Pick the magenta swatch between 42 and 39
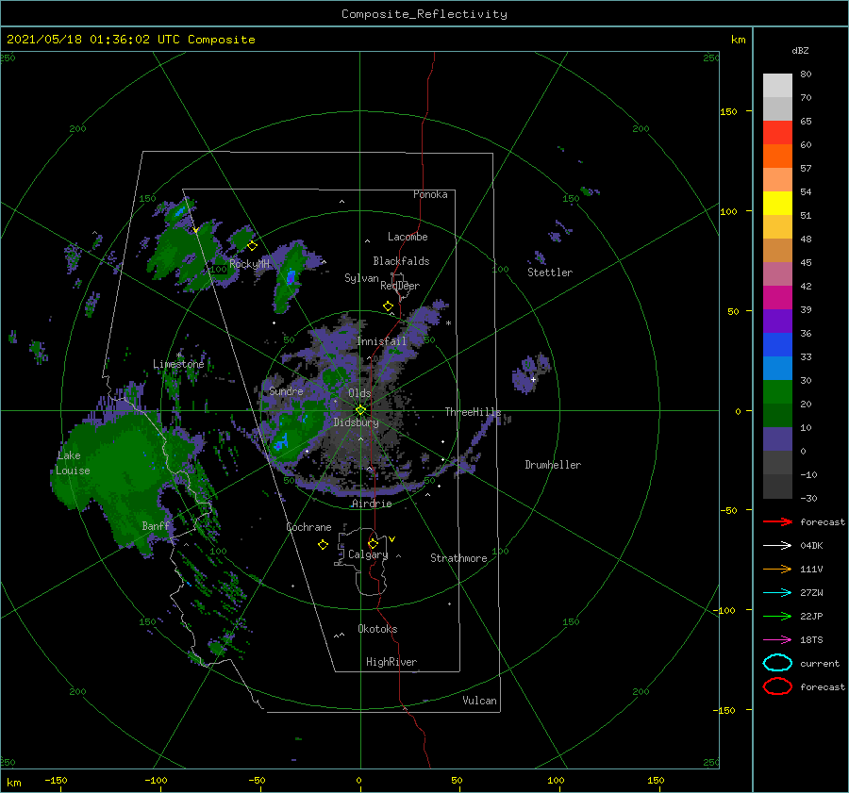This screenshot has height=793, width=849. [x=777, y=298]
